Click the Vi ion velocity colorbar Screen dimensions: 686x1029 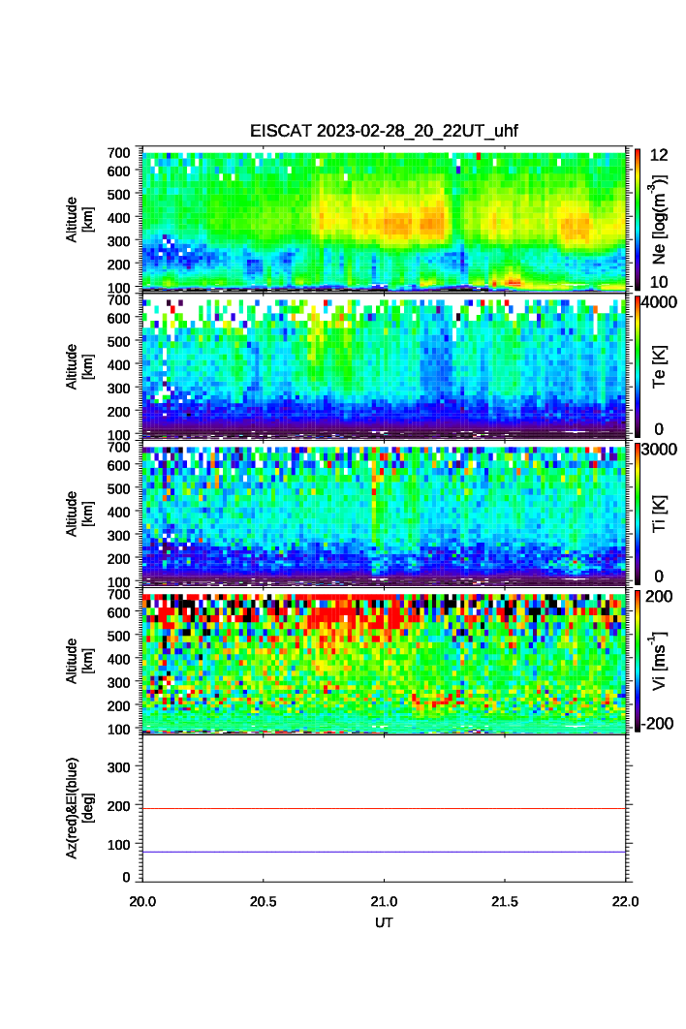(x=638, y=661)
